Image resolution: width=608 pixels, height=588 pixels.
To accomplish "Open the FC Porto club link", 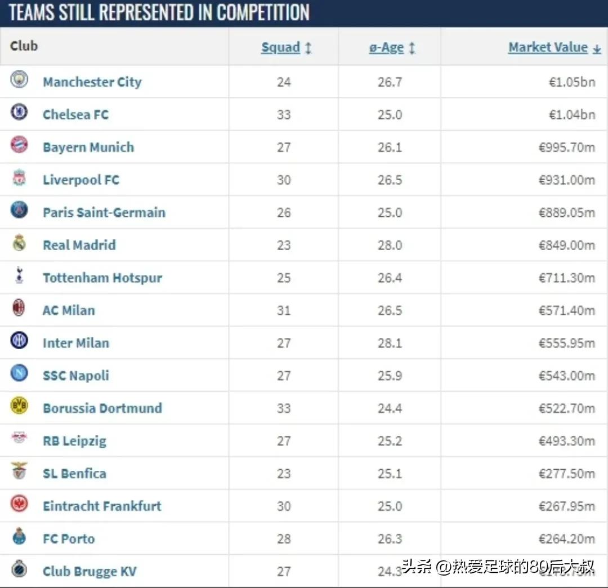I will tap(69, 539).
